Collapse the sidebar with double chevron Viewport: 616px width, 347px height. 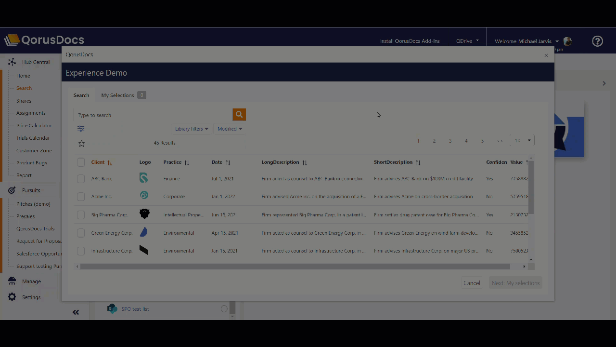[76, 312]
